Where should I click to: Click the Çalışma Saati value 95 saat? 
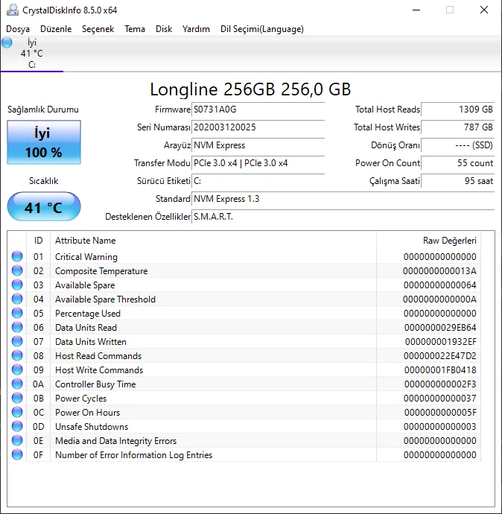(x=458, y=181)
